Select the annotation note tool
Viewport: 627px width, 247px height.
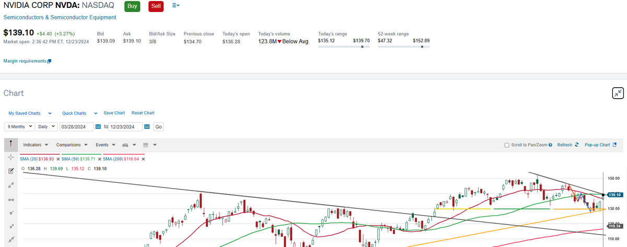click(10, 171)
